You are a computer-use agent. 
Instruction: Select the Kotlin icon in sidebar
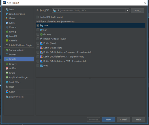point(7,92)
